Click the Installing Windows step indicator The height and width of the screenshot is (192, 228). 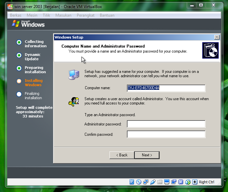19,81
